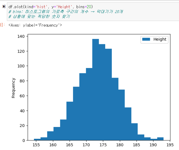Click the x-axis tick label 160
This screenshot has width=179, height=150.
coord(53,145)
